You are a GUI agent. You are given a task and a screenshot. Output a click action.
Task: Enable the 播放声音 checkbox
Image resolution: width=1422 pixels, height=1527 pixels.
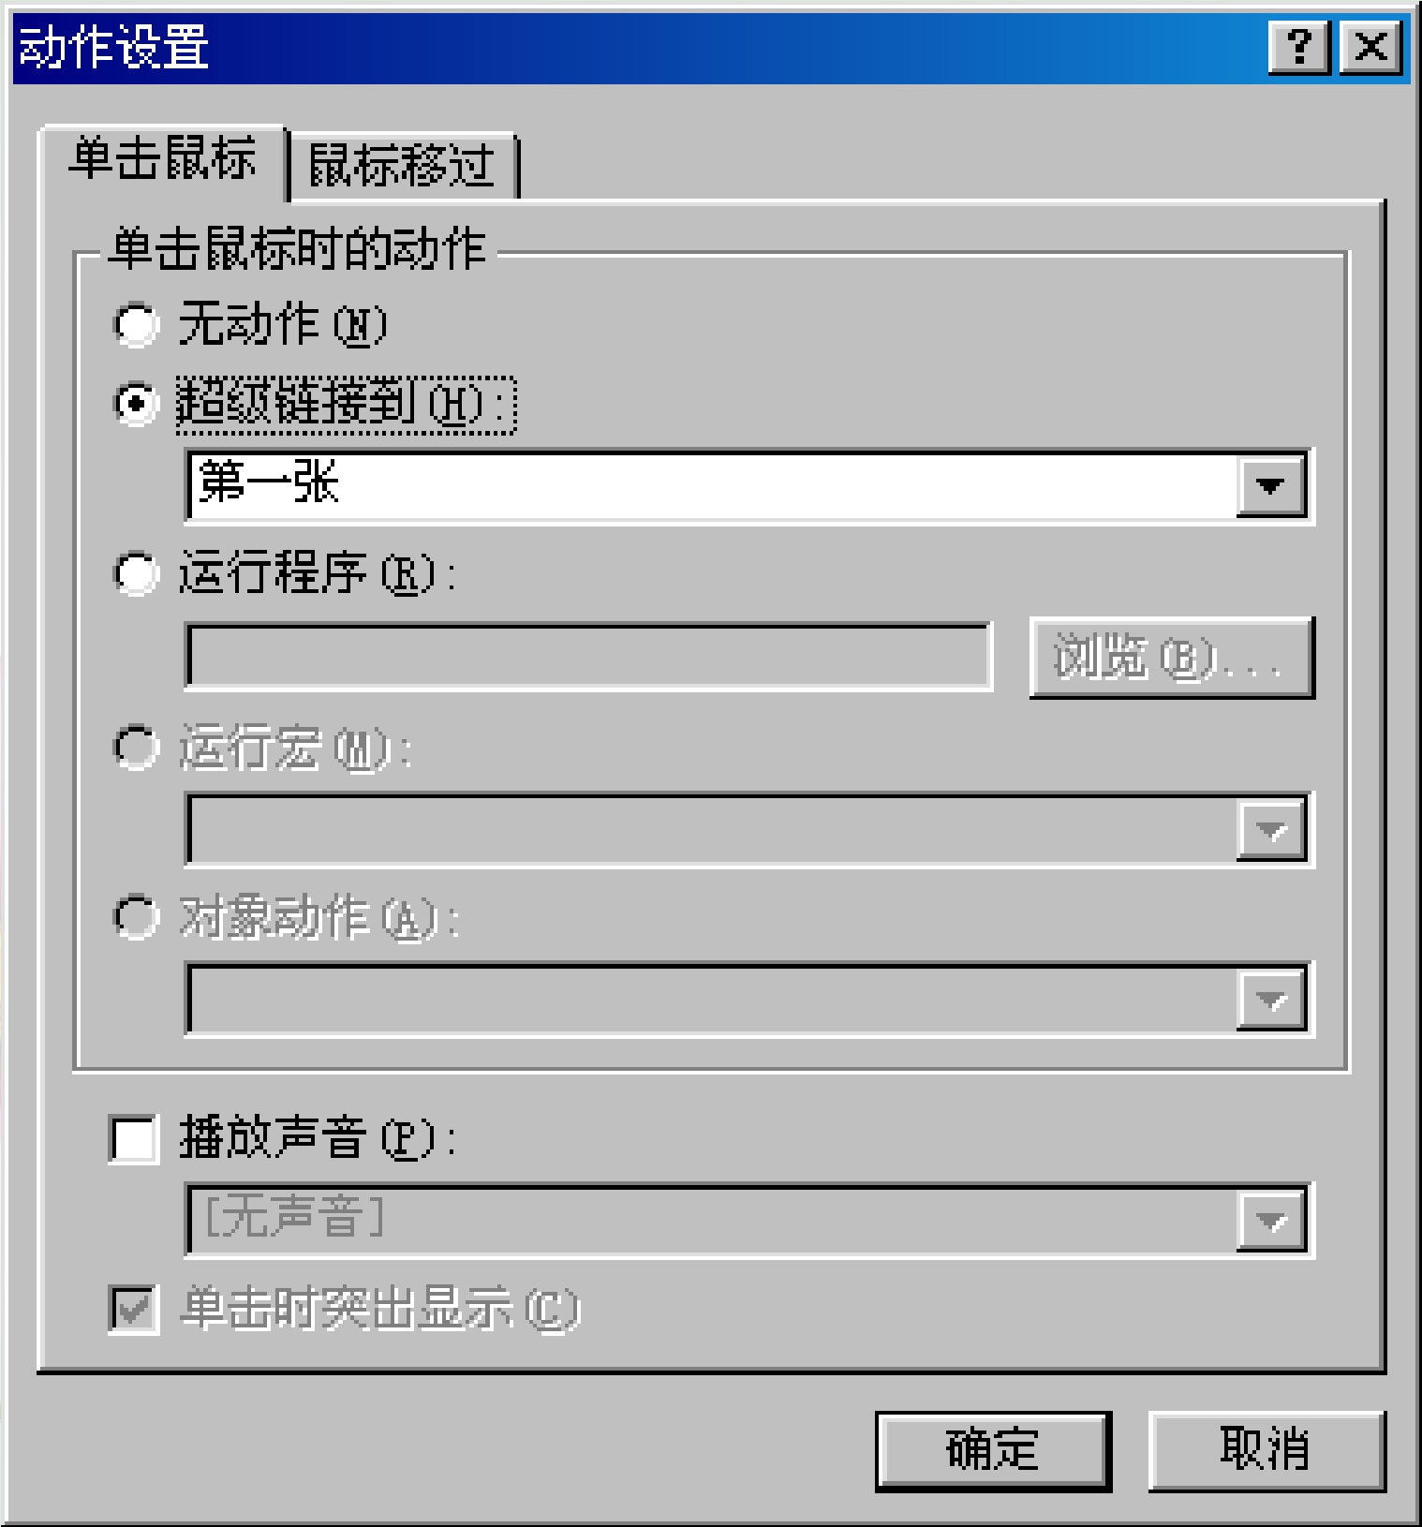click(x=133, y=1139)
